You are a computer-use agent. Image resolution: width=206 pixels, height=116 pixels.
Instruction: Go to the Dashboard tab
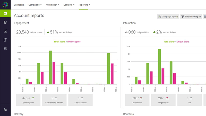click(19, 5)
